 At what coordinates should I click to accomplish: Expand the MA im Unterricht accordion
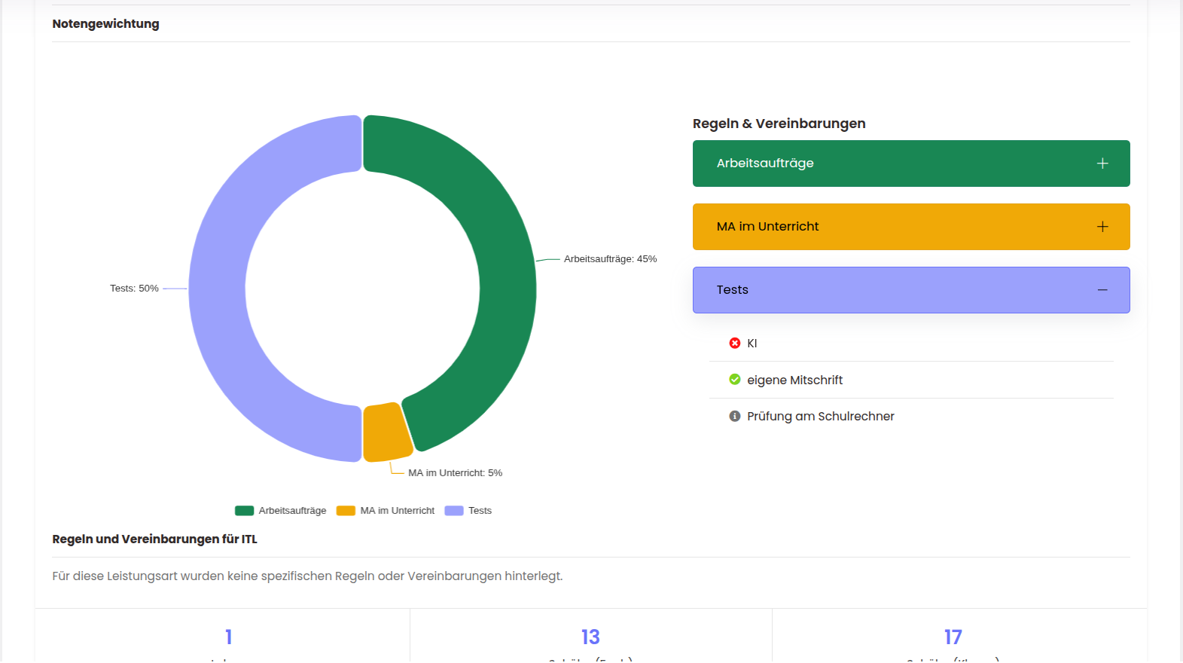click(x=767, y=227)
